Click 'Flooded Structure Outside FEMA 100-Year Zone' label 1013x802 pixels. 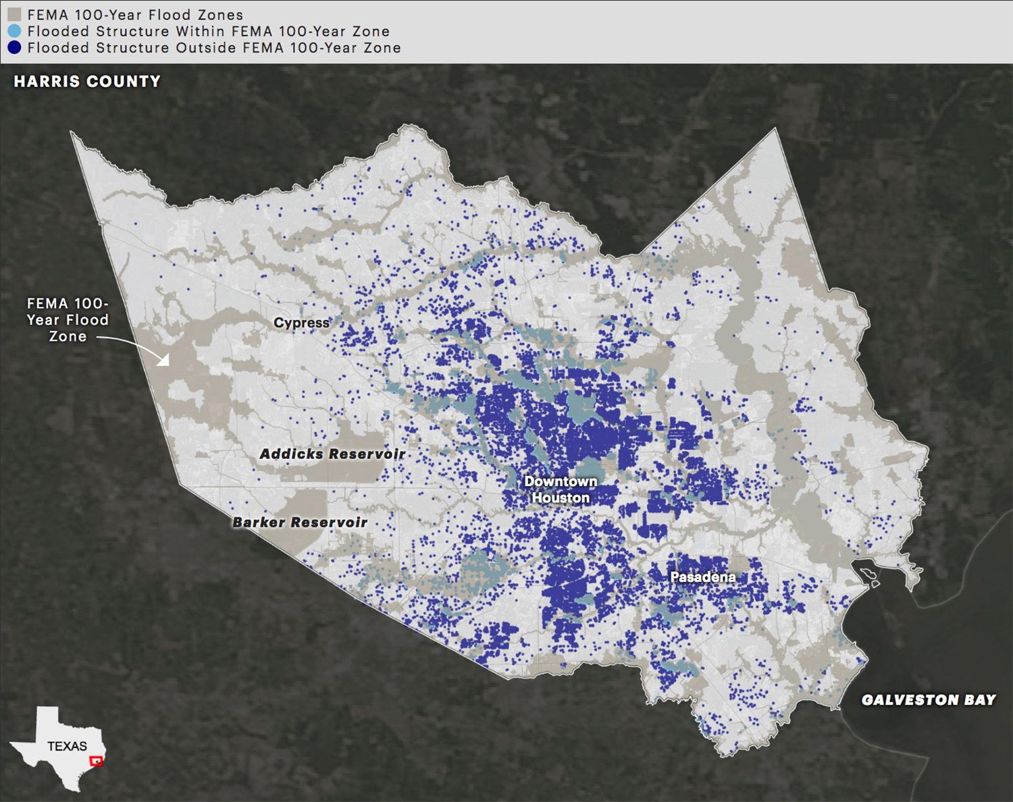214,48
